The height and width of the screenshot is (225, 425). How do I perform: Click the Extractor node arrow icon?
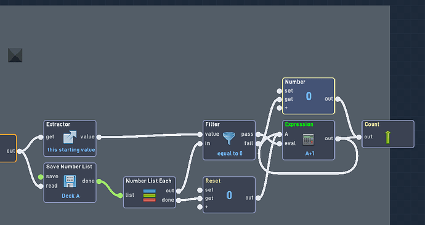pyautogui.click(x=70, y=137)
